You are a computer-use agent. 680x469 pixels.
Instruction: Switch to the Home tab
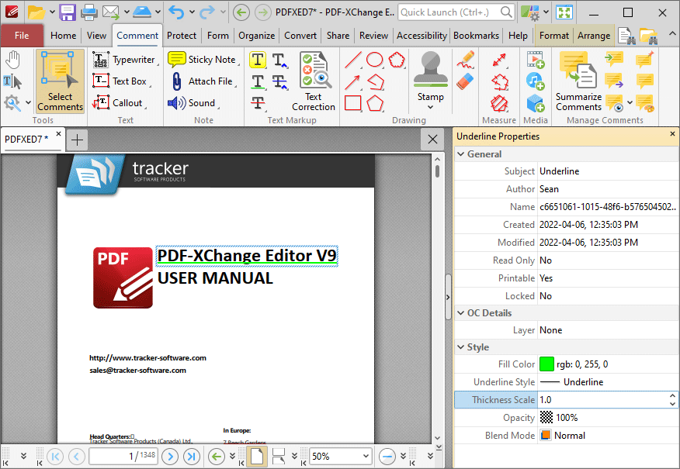click(64, 36)
